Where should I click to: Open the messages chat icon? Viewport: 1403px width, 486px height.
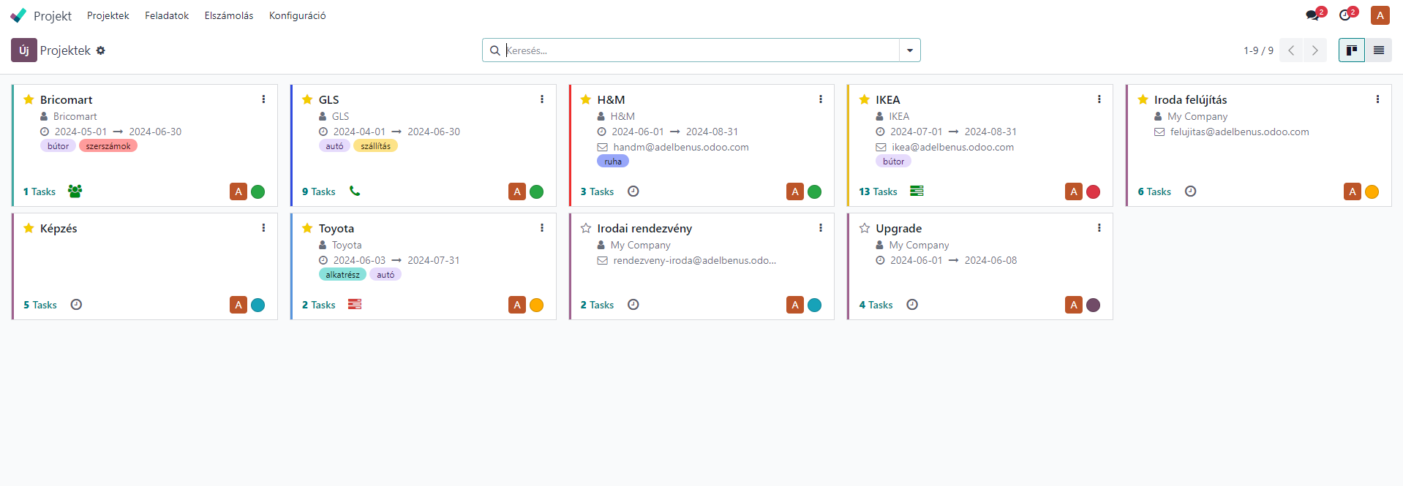pyautogui.click(x=1314, y=15)
